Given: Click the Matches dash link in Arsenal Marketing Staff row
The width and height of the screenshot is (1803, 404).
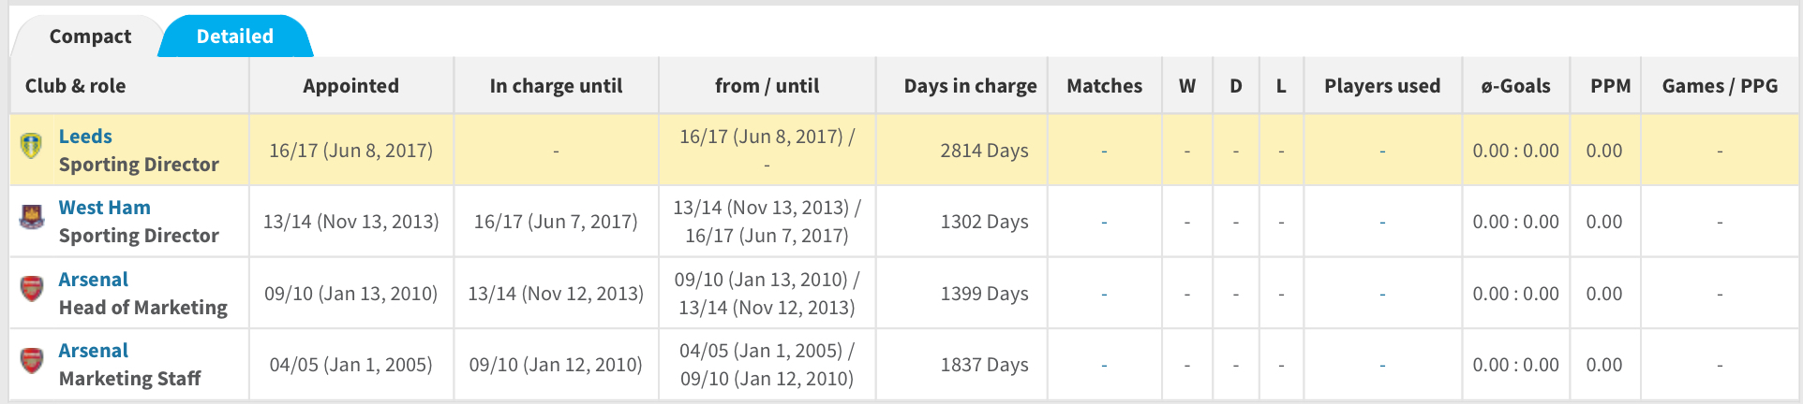Looking at the screenshot, I should coord(1104,365).
